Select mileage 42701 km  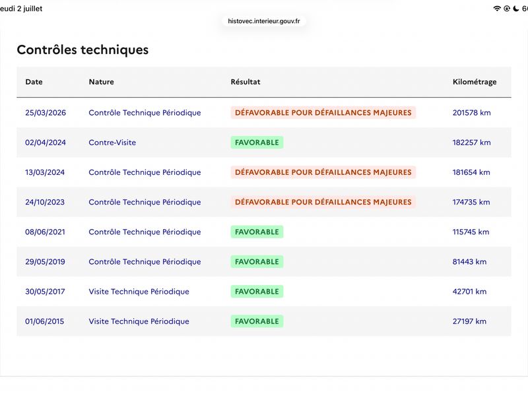pyautogui.click(x=469, y=292)
